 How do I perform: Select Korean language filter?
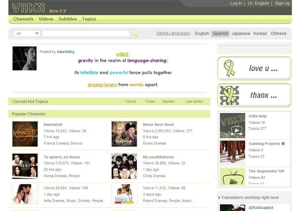[x=260, y=34]
